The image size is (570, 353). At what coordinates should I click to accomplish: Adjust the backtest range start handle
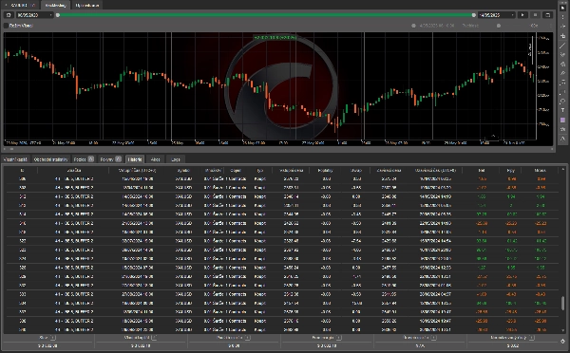coord(58,15)
